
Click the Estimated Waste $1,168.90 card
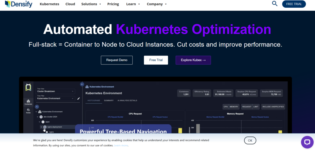point(223,93)
